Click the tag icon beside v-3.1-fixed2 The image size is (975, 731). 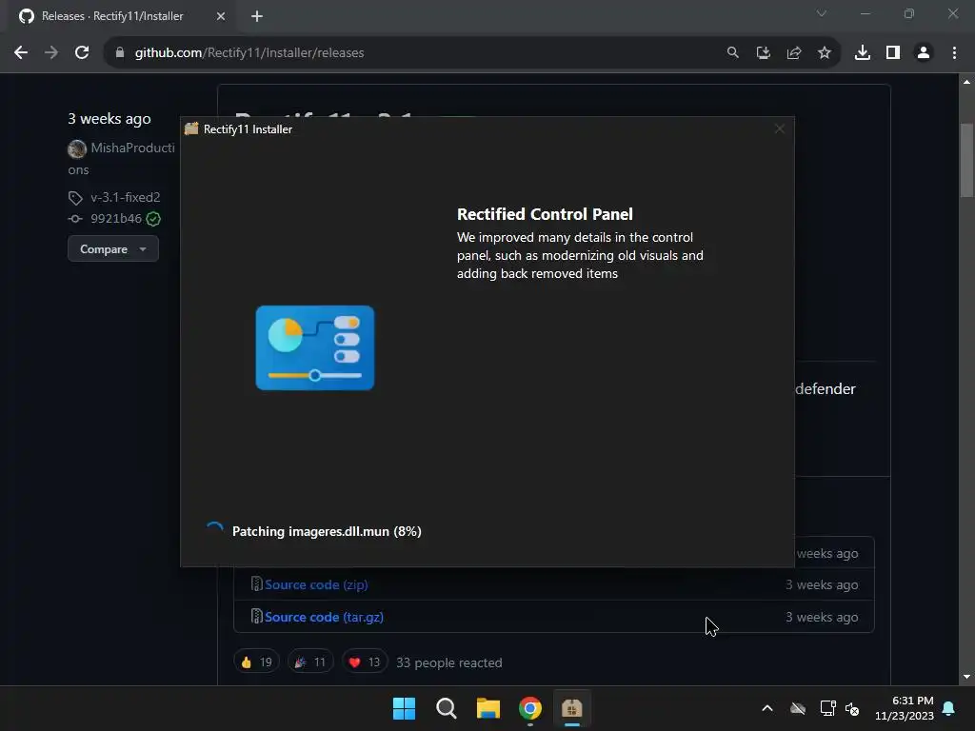[x=75, y=198]
